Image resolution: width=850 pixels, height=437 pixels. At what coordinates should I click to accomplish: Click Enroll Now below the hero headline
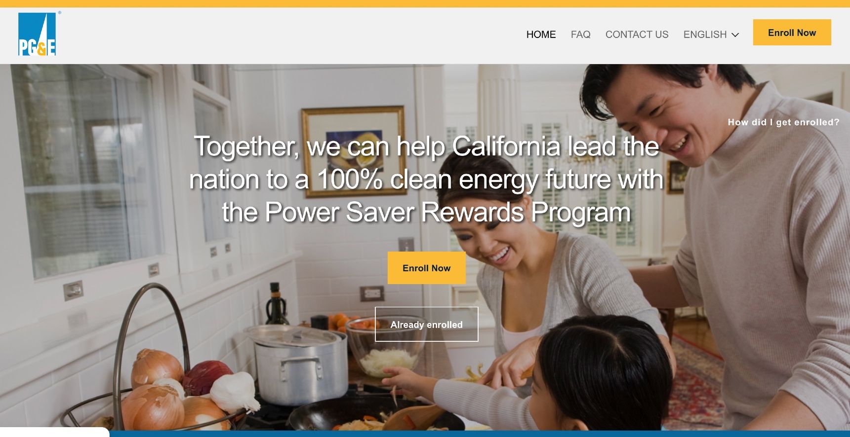click(x=426, y=268)
